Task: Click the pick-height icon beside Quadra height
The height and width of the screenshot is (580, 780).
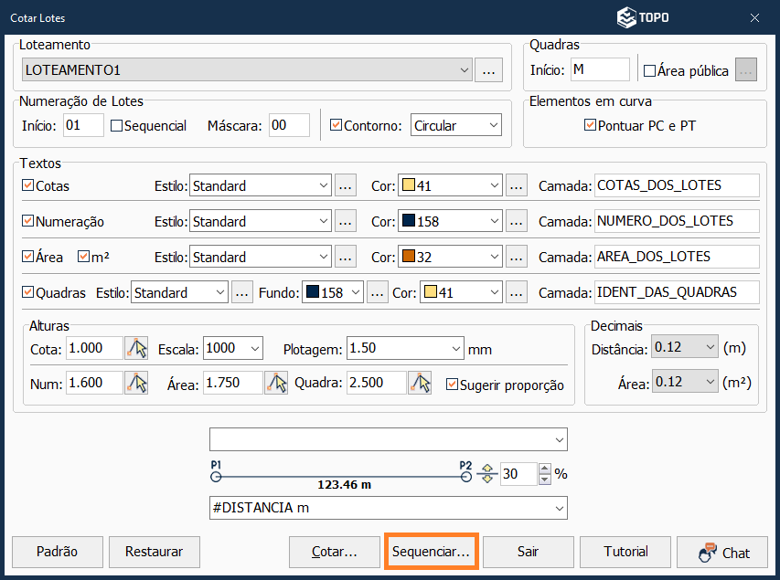Action: (x=421, y=383)
